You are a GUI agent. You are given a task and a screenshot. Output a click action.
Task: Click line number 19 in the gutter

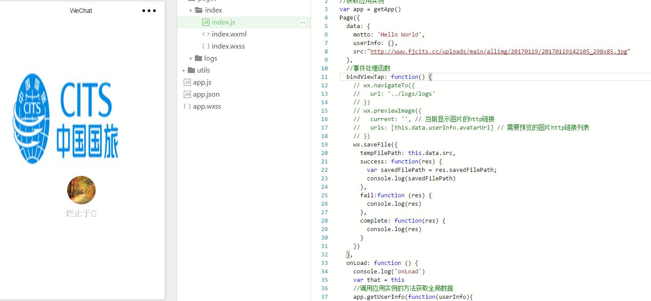pos(324,144)
